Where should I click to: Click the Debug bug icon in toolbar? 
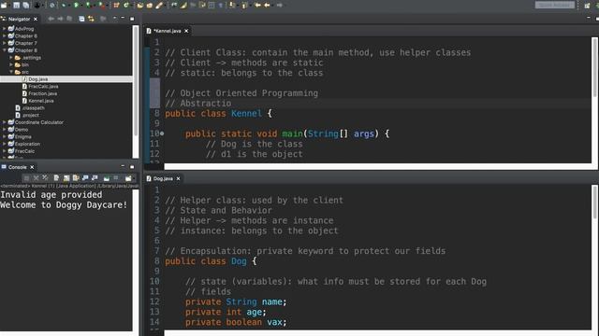[x=64, y=6]
